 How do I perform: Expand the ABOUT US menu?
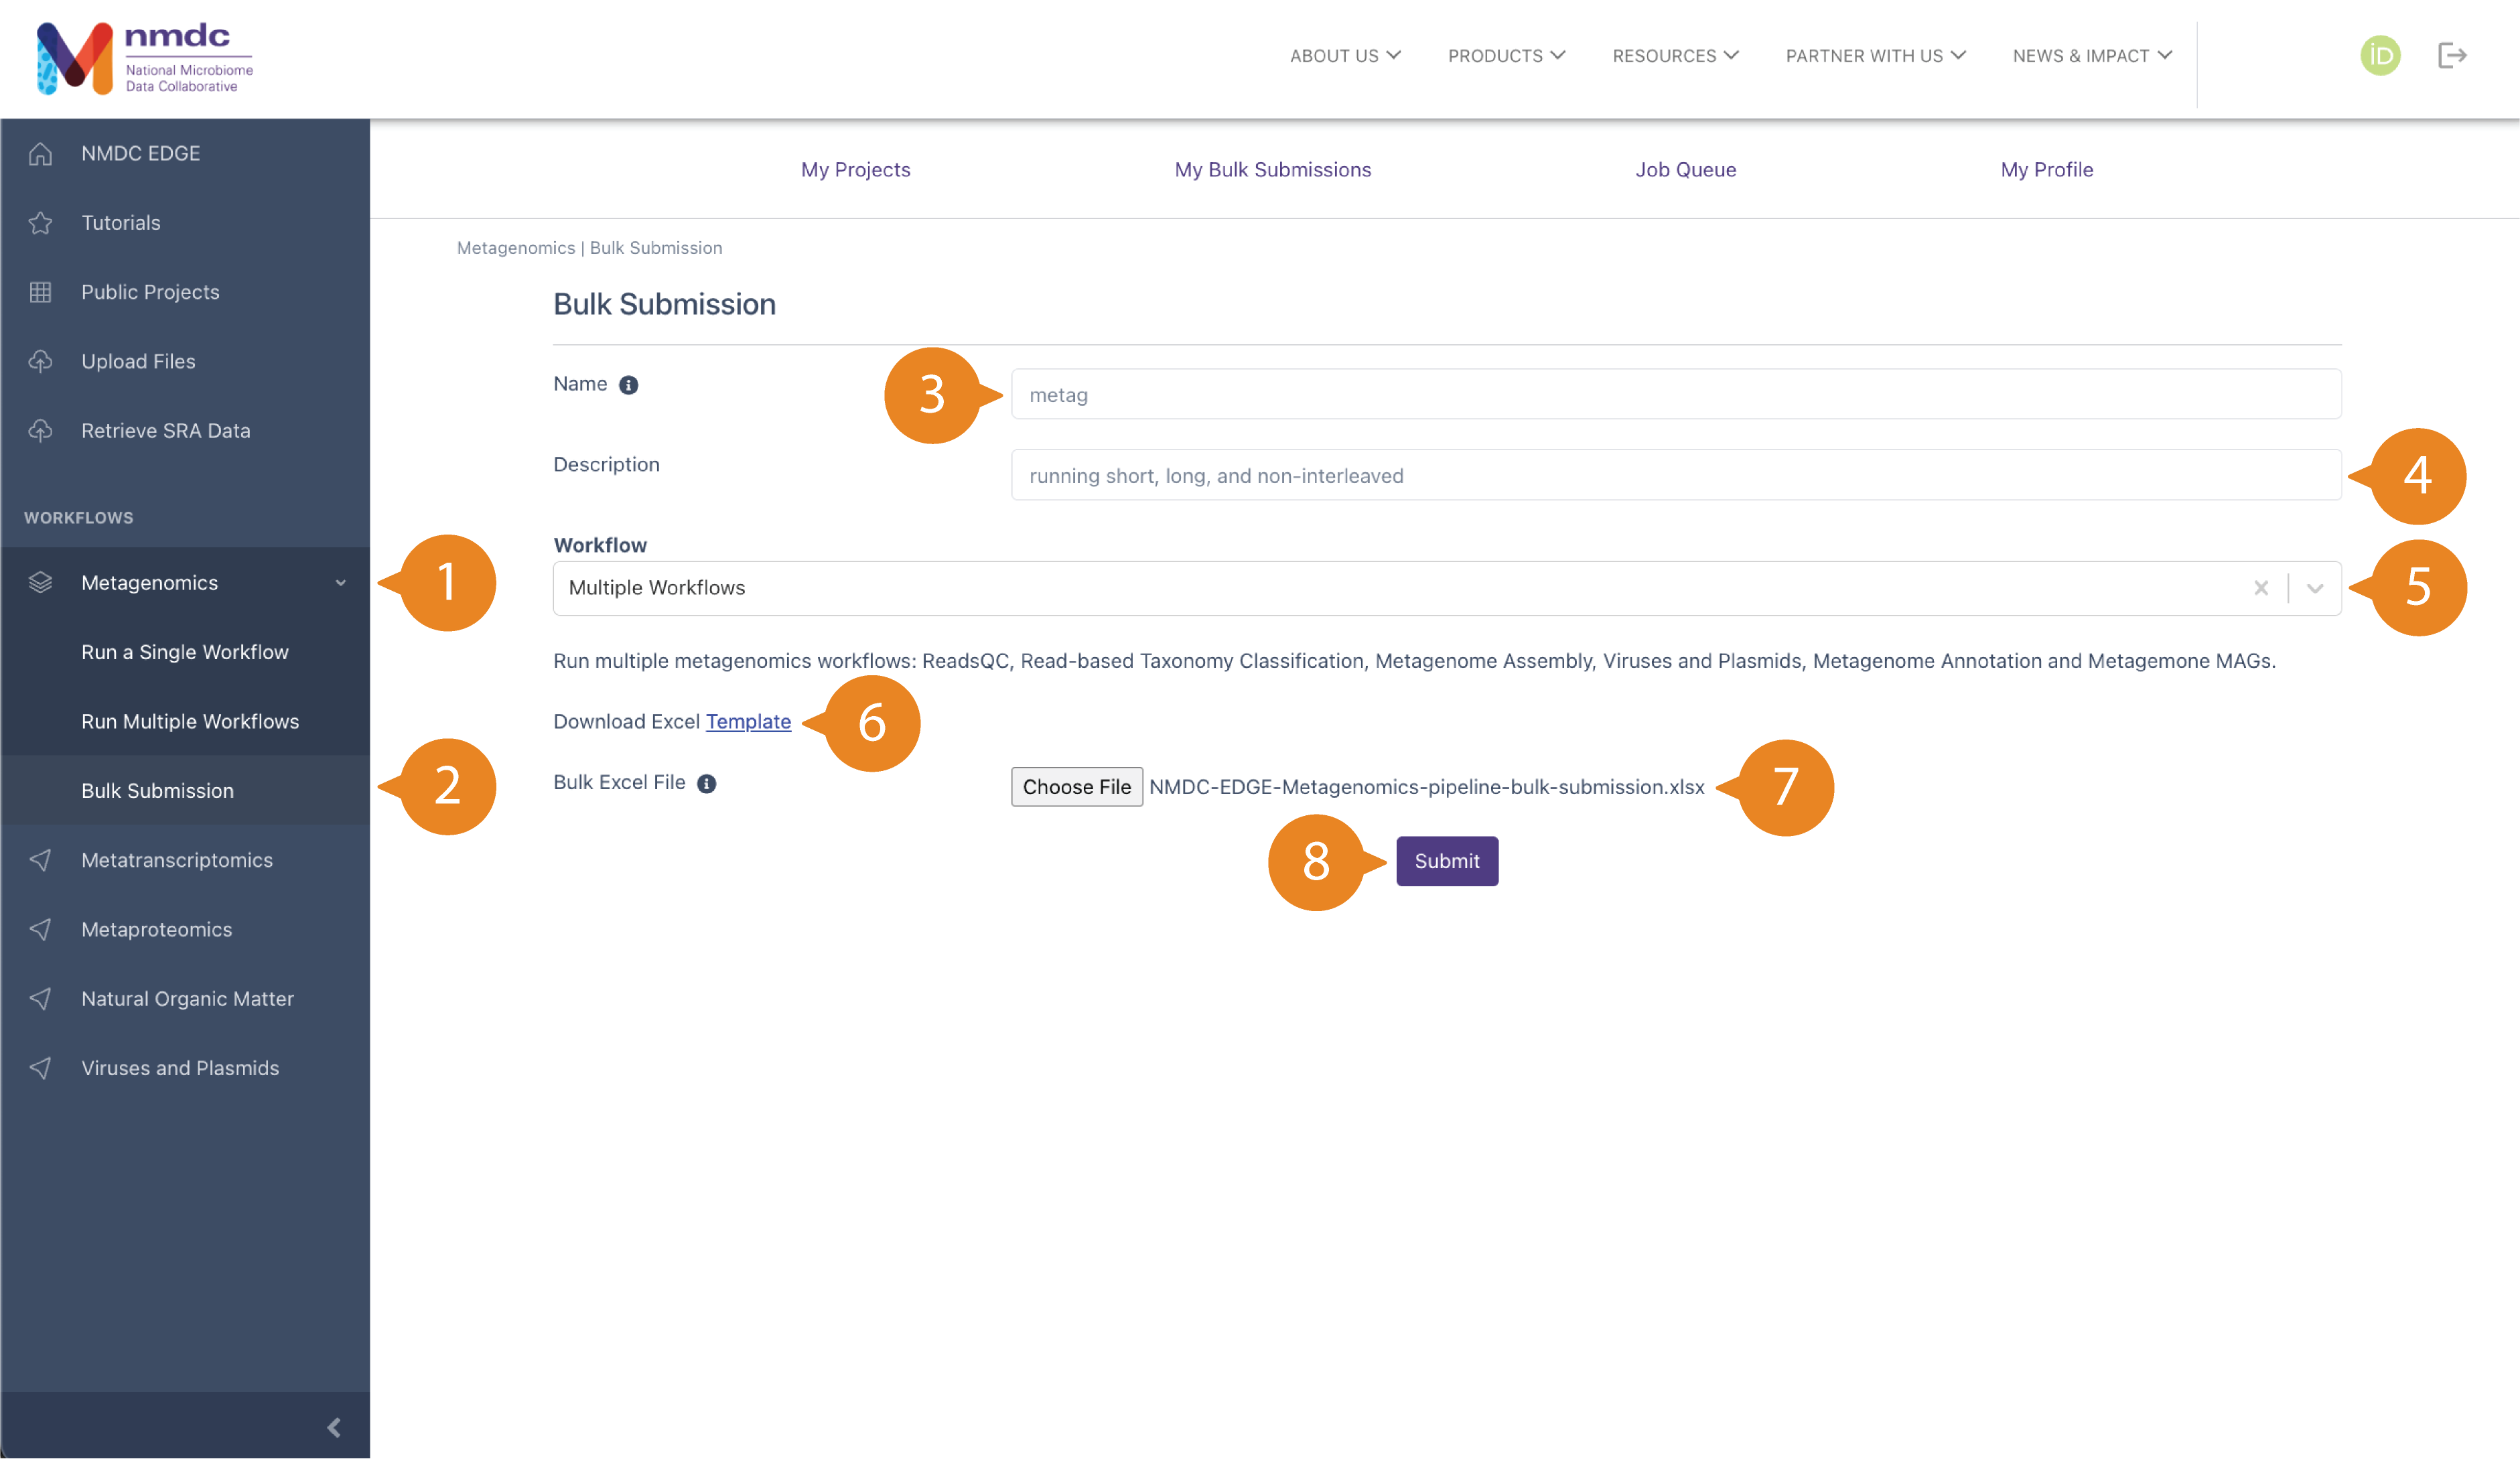[x=1345, y=56]
